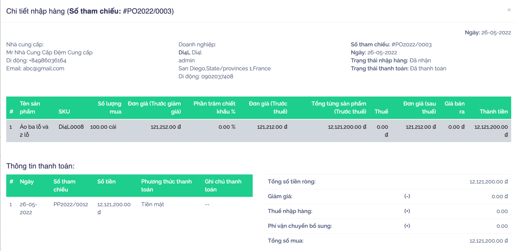This screenshot has width=517, height=251.
Task: Click the supplier email abc@gmail.com
Action: [x=43, y=68]
